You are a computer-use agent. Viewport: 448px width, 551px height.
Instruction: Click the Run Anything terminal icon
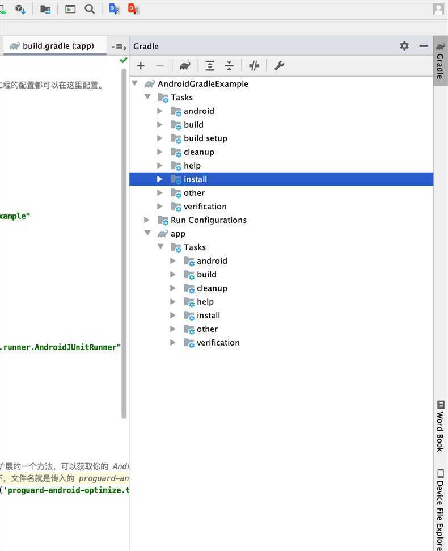click(70, 9)
